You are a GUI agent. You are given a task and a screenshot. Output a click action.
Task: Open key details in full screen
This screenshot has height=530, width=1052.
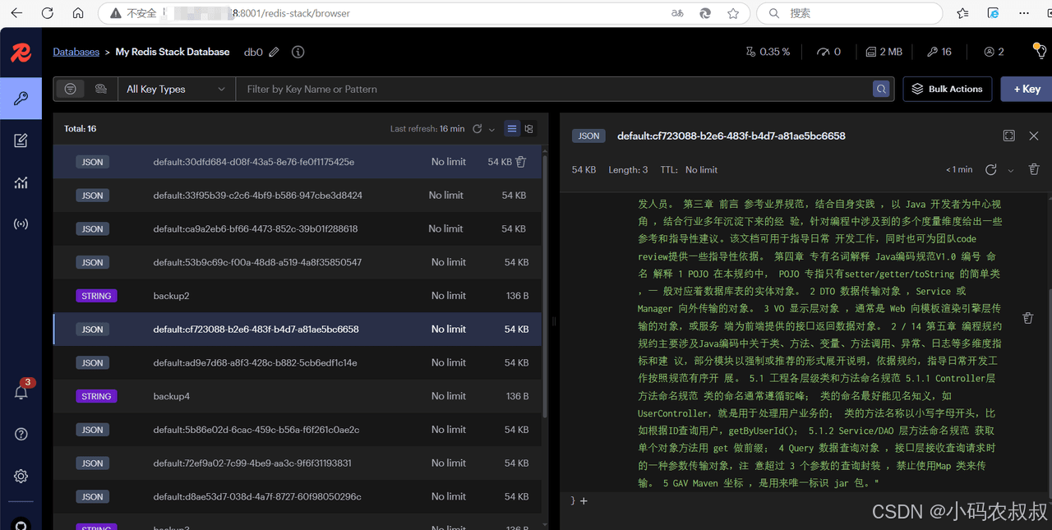(x=1008, y=136)
